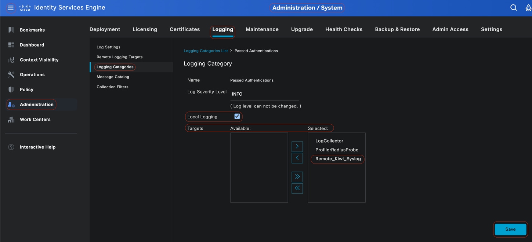Go to Policy in sidebar
Screen dimensions: 532x242
click(x=26, y=89)
